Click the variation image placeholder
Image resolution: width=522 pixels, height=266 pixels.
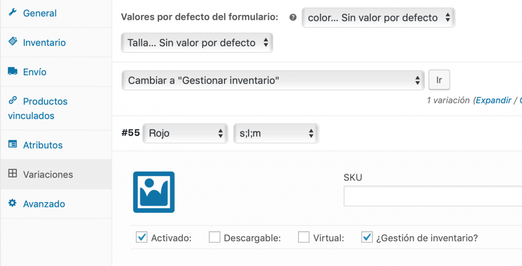[154, 192]
